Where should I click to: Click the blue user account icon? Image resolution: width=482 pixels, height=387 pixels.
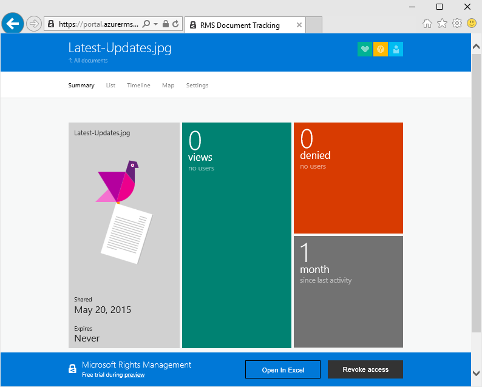point(396,50)
